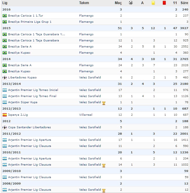Open Arjantin Premier Lig Torneo Final link
Image resolution: width=190 pixels, height=193 pixels.
coord(32,96)
